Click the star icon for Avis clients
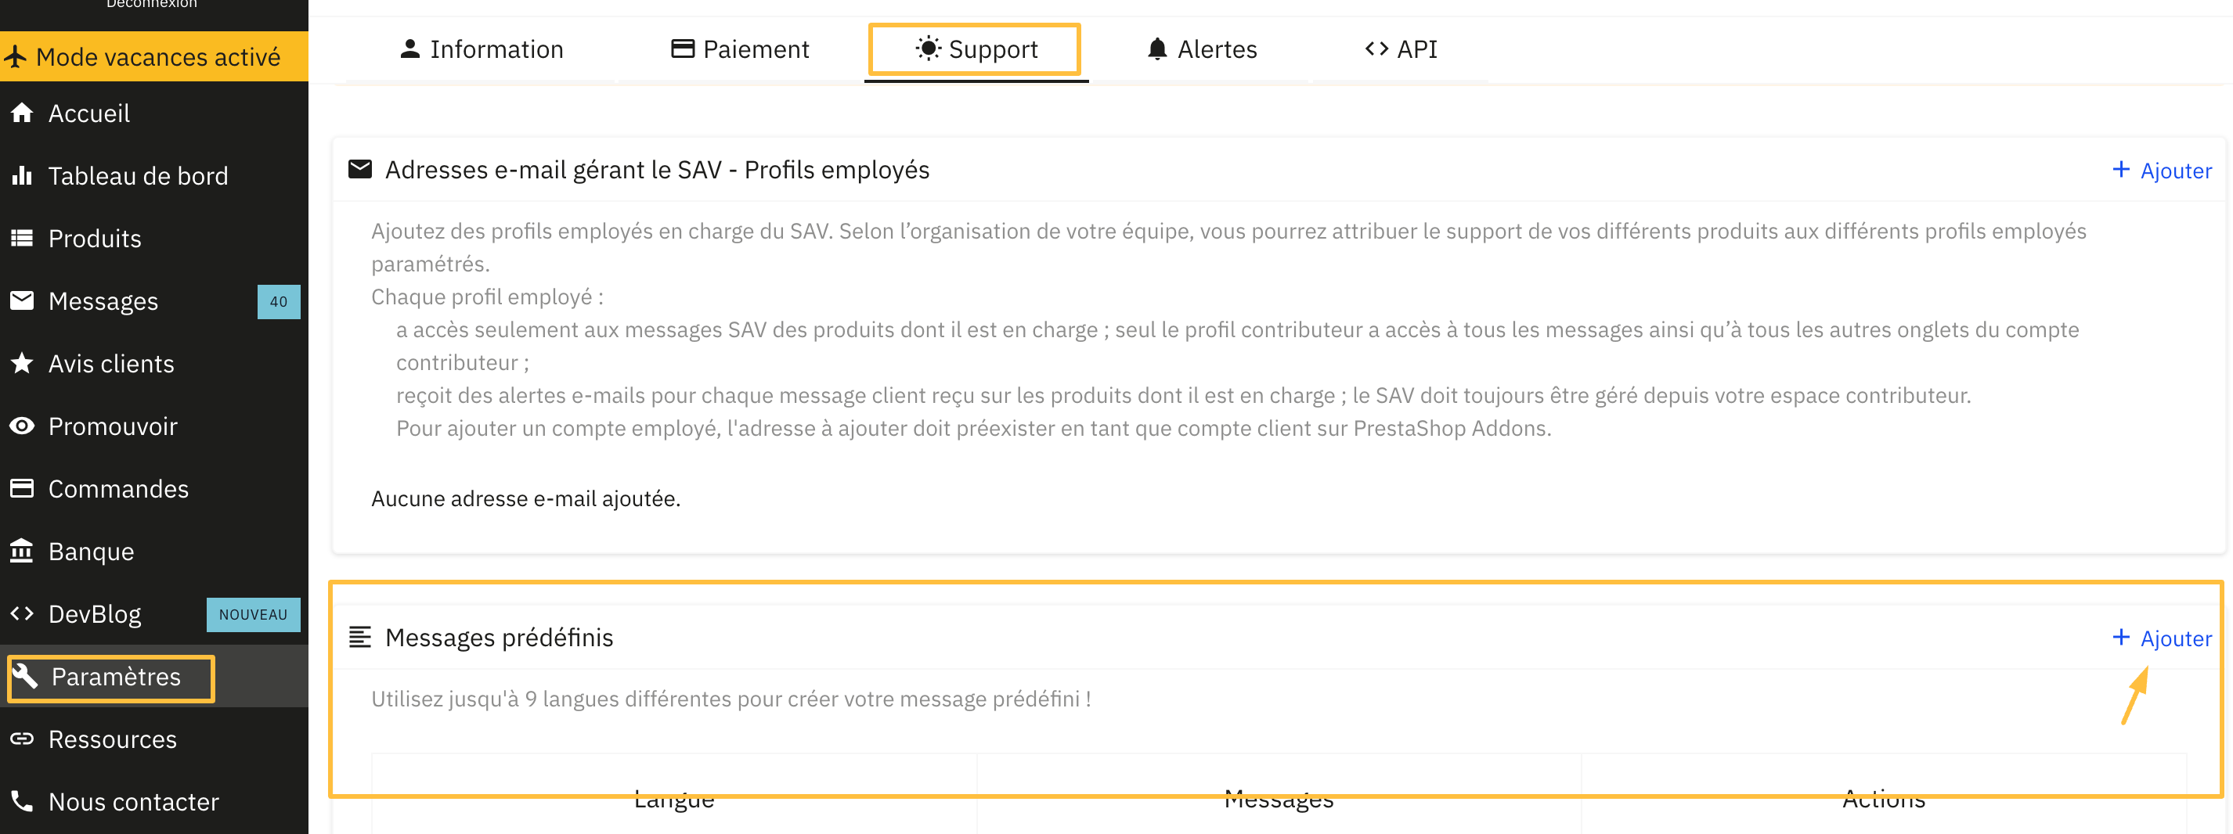The image size is (2233, 834). coord(22,363)
